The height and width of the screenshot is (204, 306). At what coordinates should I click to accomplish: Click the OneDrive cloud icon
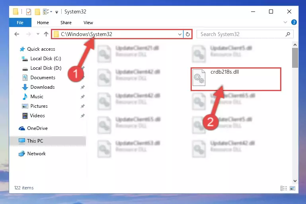click(22, 128)
